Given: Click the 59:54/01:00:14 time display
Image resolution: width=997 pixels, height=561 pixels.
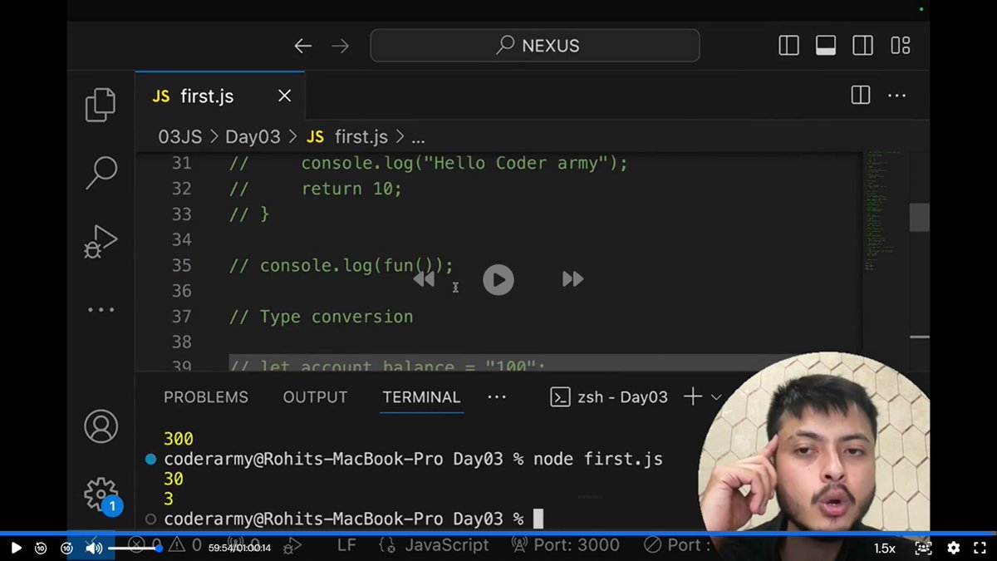Looking at the screenshot, I should click(239, 548).
